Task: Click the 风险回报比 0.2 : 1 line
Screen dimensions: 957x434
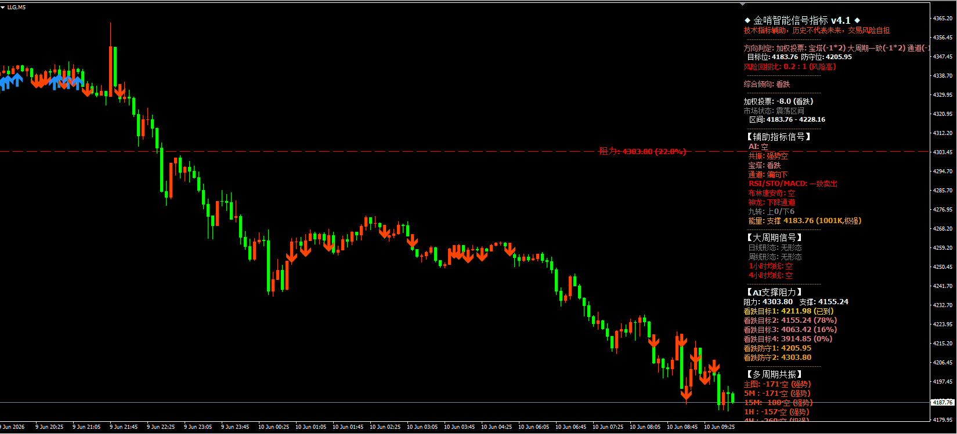Action: (x=790, y=67)
